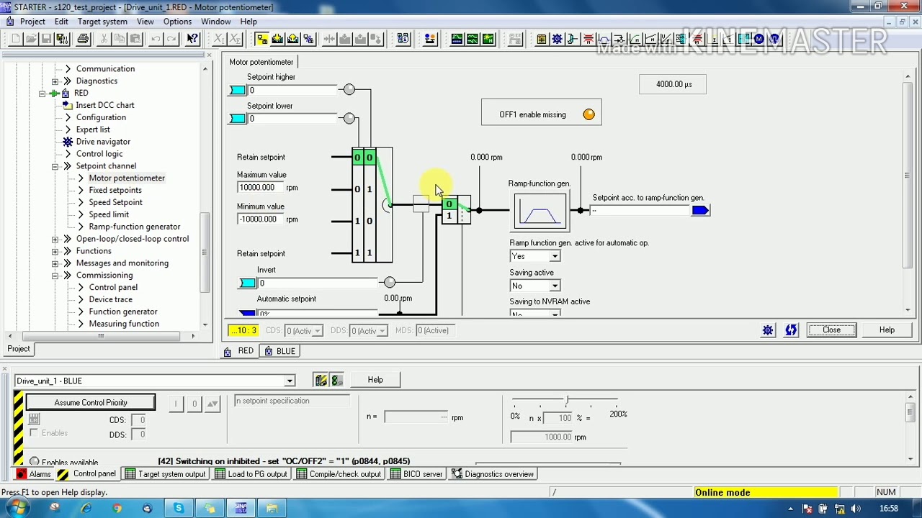The image size is (922, 518).
Task: Open the Ramp function gen. active Yes dropdown
Action: click(x=555, y=256)
